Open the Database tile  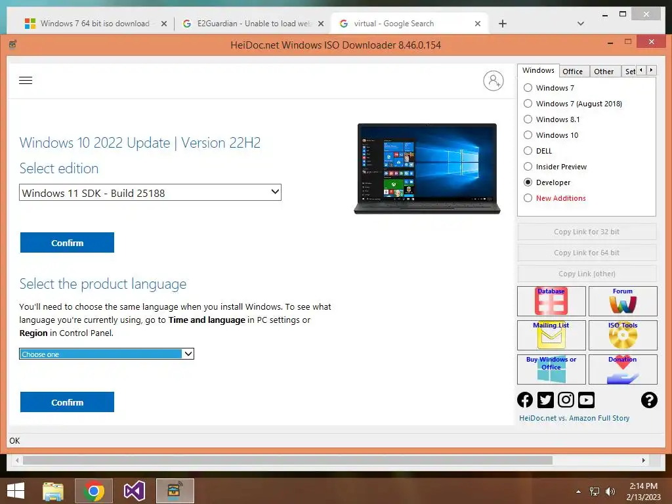tap(551, 301)
